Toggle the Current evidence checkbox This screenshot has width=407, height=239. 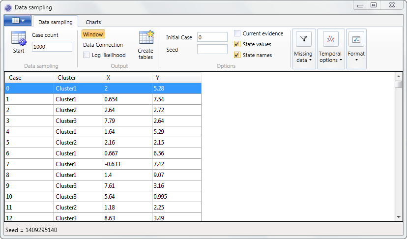237,33
